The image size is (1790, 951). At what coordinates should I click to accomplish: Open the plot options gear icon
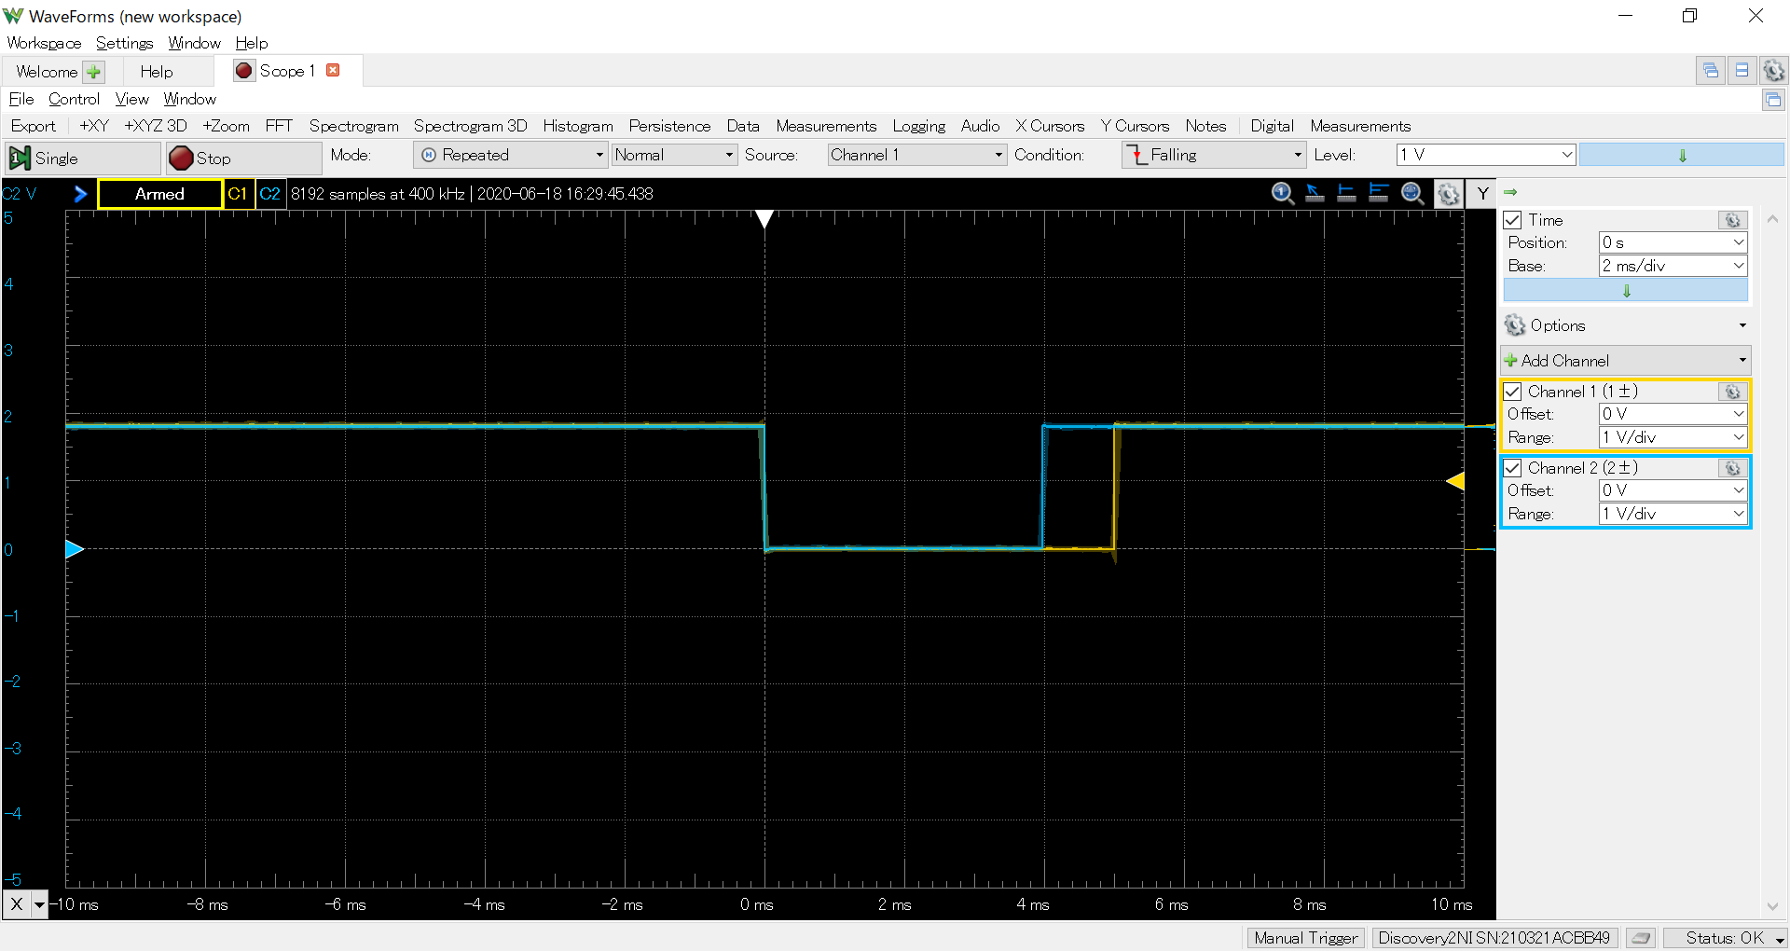tap(1448, 194)
